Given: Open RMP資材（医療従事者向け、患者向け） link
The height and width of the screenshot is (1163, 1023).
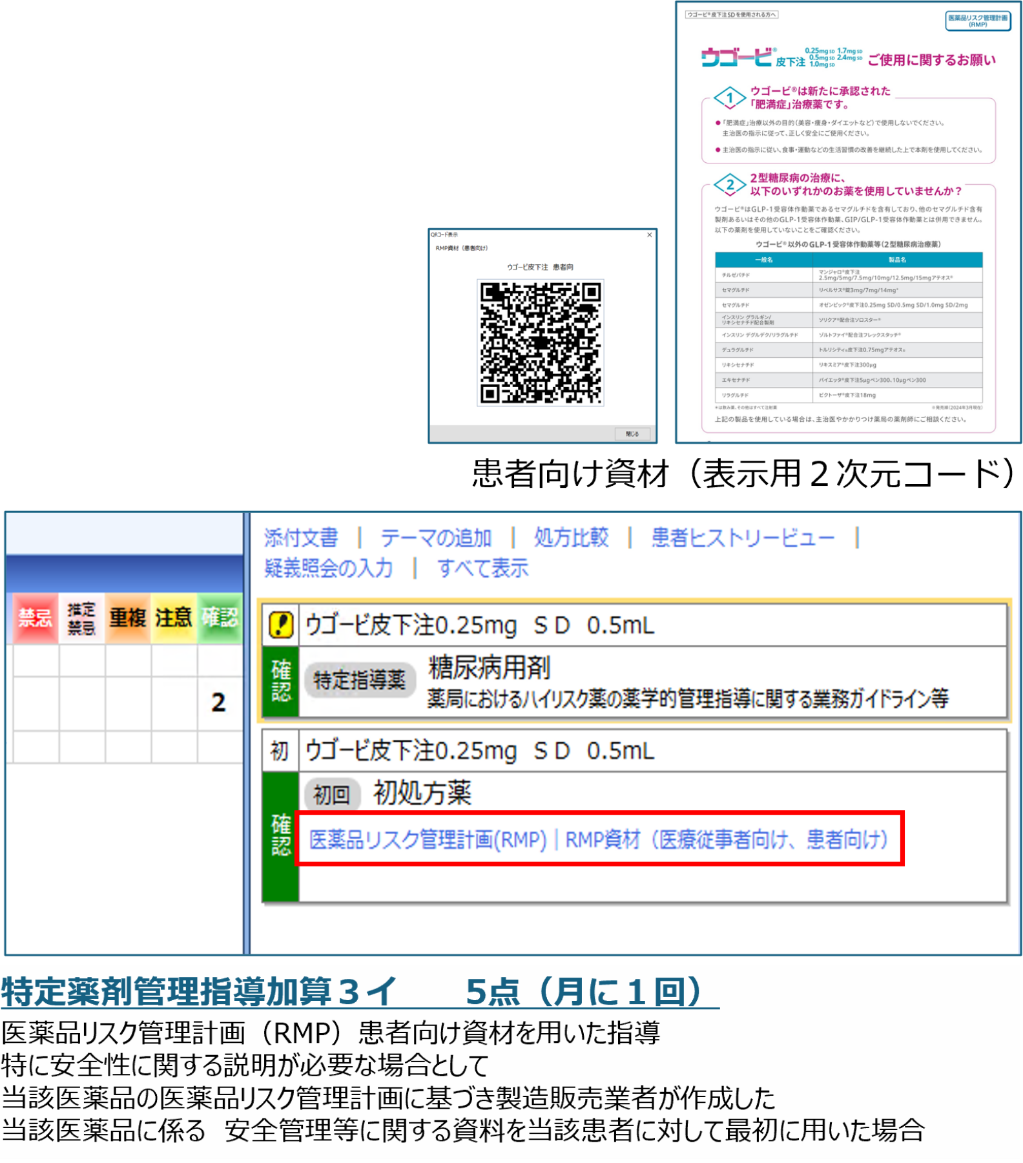Looking at the screenshot, I should (x=727, y=839).
